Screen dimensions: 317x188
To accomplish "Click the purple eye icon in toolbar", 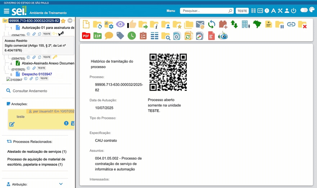I will coord(120,24).
